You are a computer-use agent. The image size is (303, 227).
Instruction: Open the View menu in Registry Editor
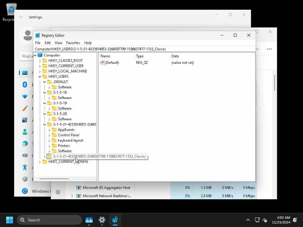(58, 43)
